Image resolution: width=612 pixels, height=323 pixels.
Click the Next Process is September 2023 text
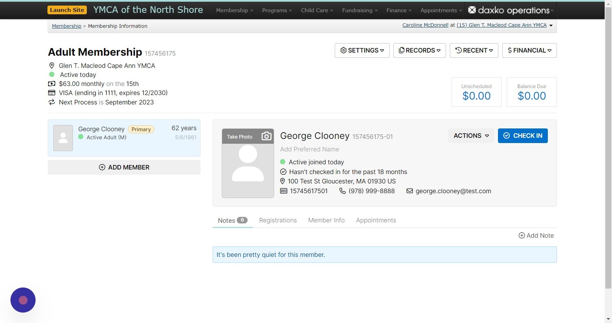(106, 102)
